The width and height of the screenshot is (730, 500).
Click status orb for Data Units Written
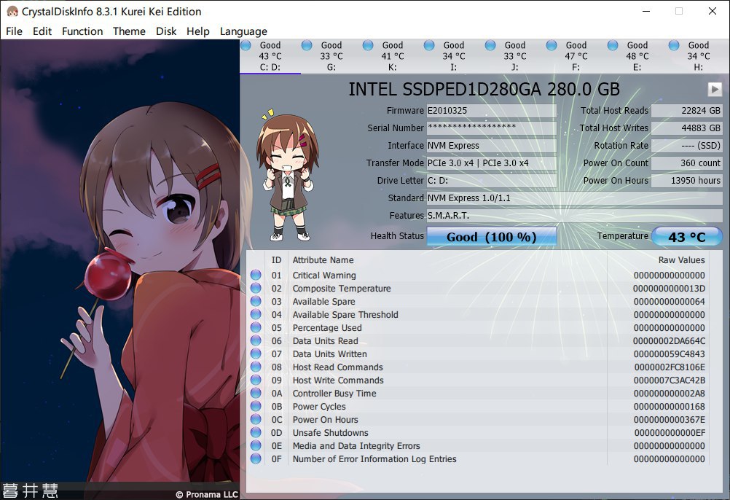256,353
